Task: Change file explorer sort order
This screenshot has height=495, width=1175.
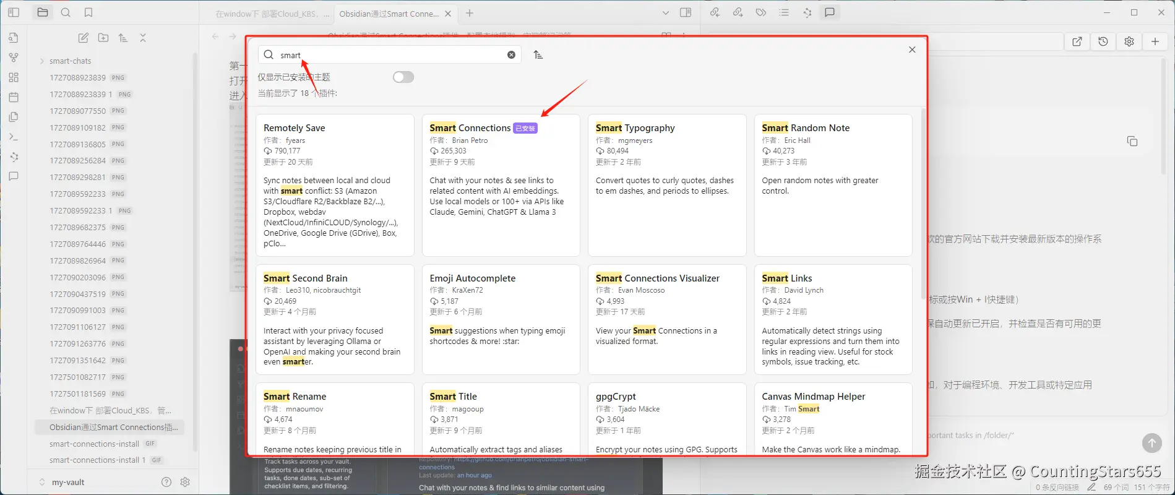Action: tap(123, 38)
